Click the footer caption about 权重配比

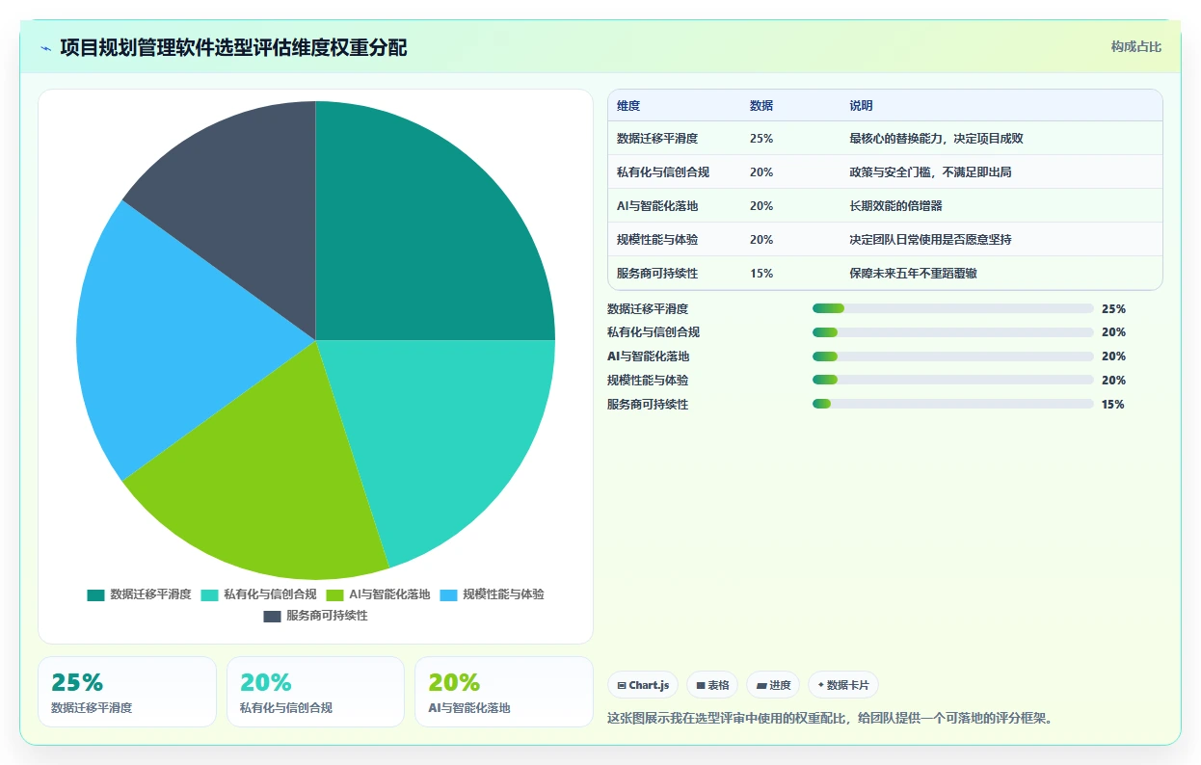click(830, 718)
